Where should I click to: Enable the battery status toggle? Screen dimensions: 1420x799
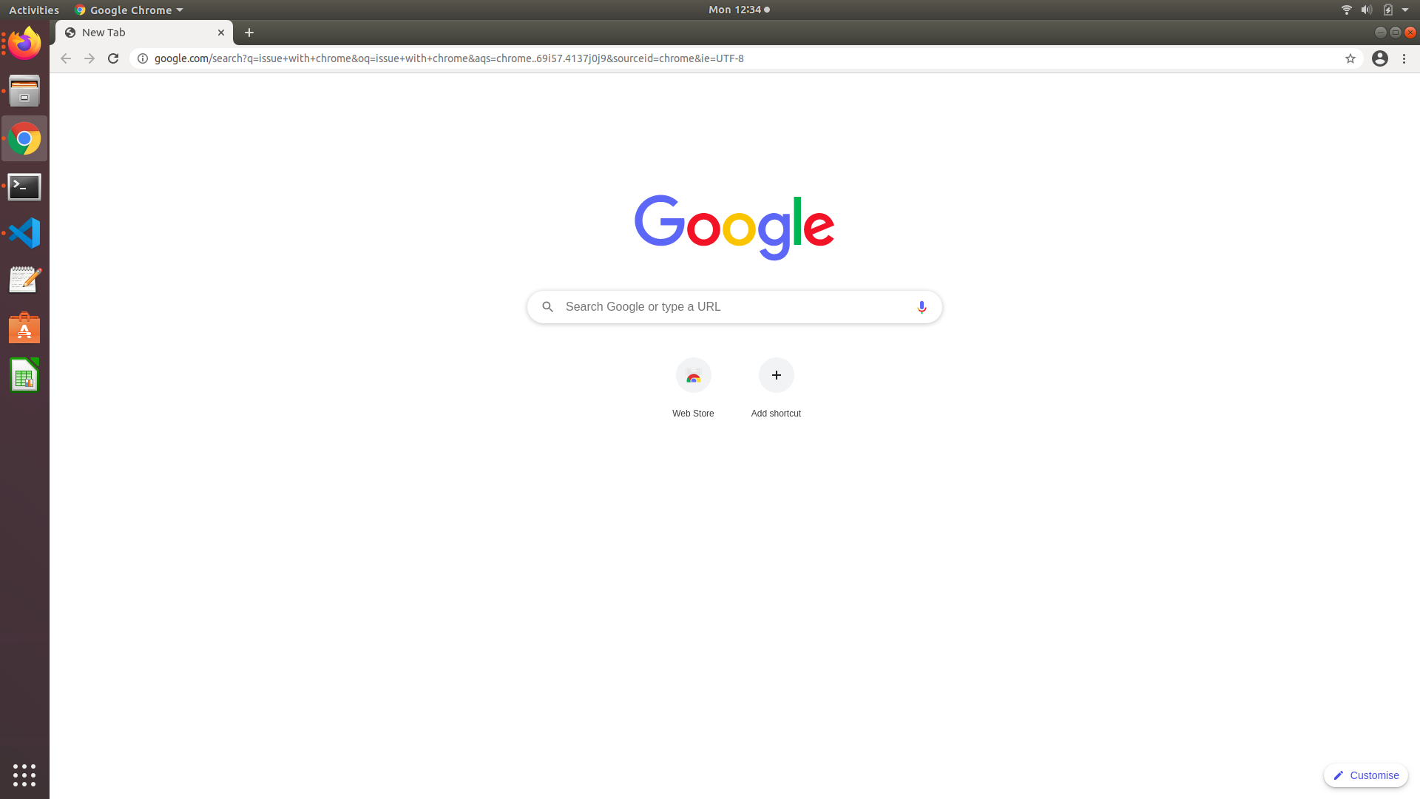pos(1387,10)
